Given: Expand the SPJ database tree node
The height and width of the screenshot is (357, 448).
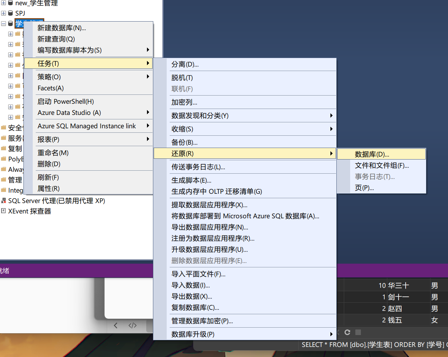Looking at the screenshot, I should [x=3, y=13].
